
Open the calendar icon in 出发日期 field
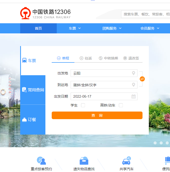coord(133,96)
